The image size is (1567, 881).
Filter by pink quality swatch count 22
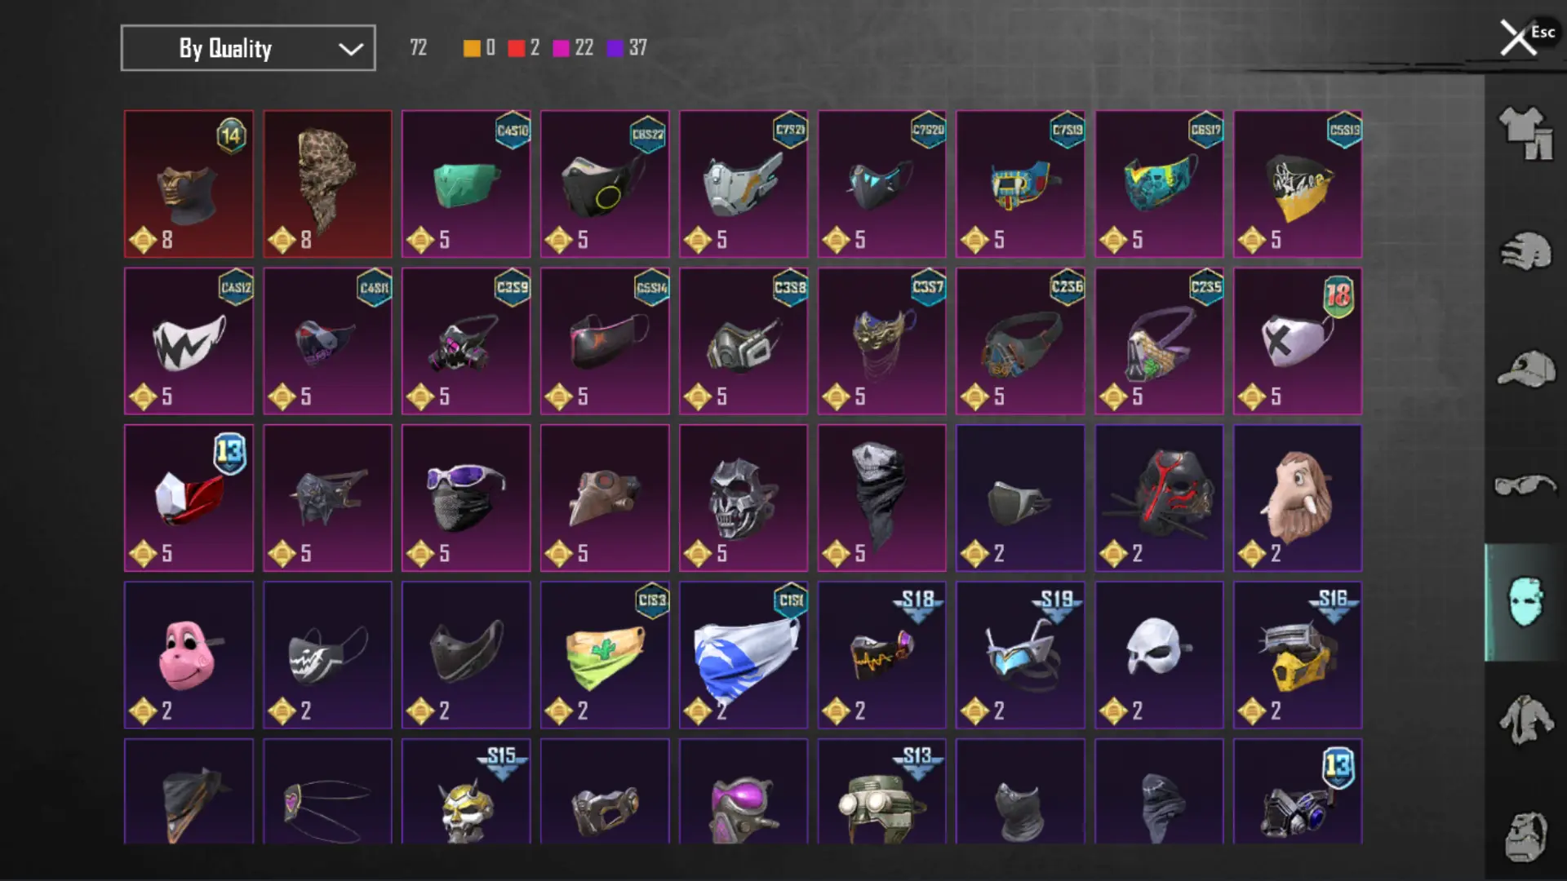click(573, 48)
